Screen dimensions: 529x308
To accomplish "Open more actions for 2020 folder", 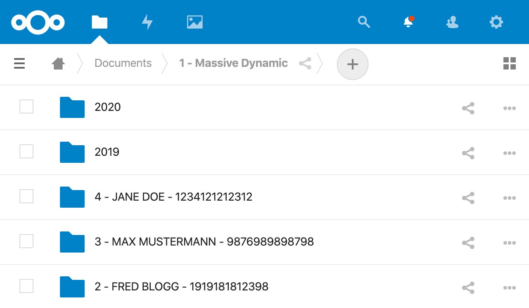I will point(510,108).
